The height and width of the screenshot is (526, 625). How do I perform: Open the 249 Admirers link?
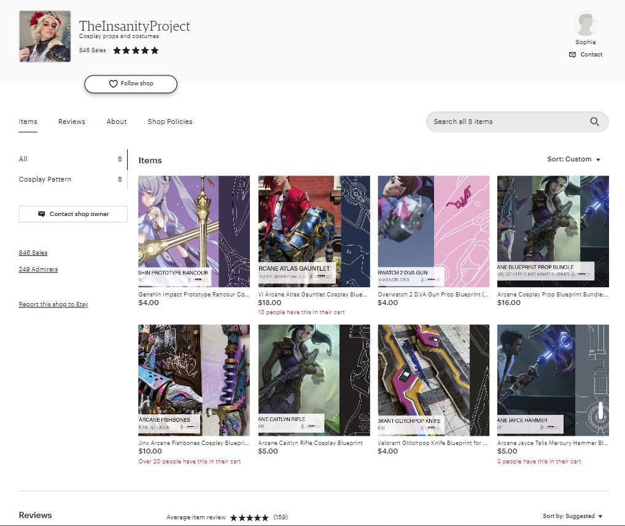coord(38,269)
